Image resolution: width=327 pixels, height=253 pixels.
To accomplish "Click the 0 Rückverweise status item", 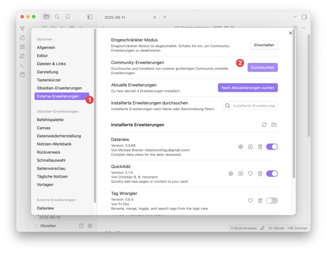I will pos(244,228).
